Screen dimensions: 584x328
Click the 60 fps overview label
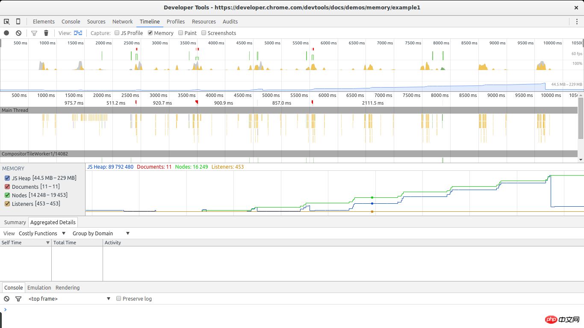pos(577,54)
